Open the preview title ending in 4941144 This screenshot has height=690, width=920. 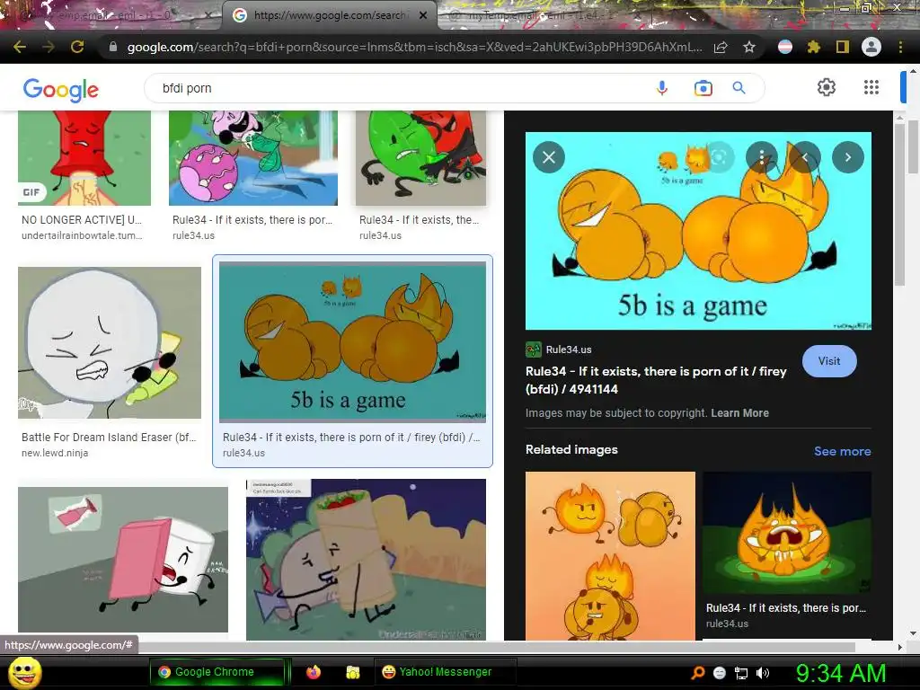point(656,380)
